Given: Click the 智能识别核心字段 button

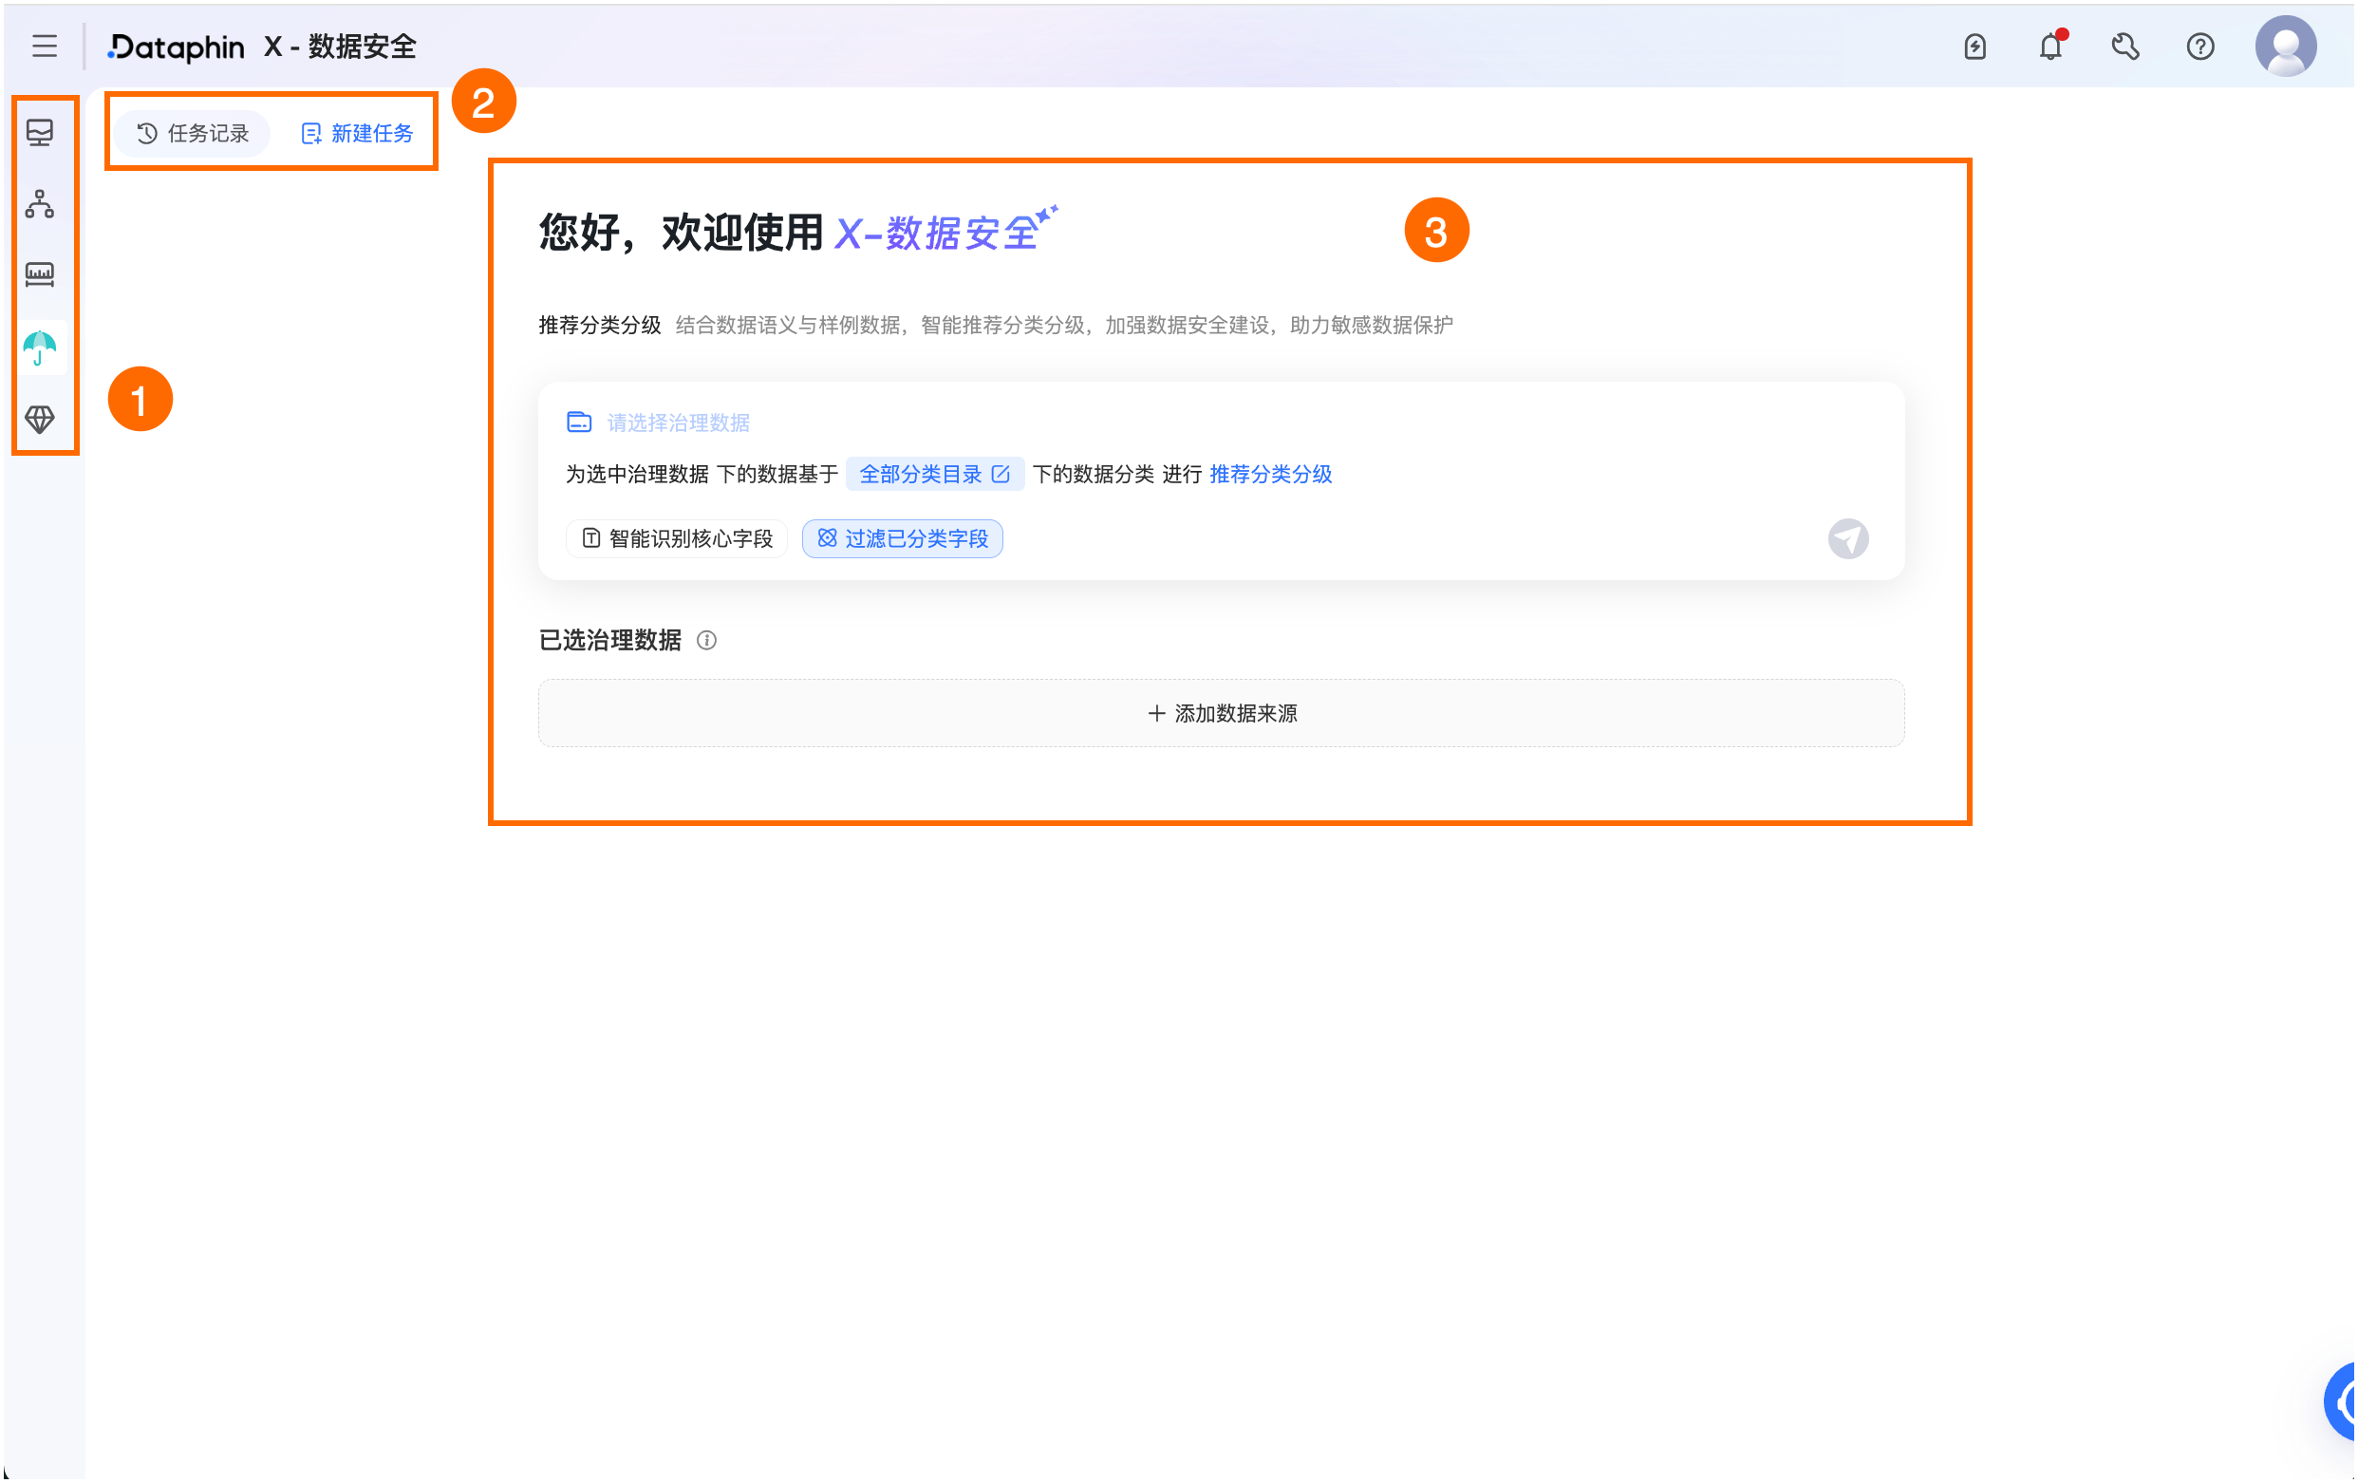Looking at the screenshot, I should (x=677, y=537).
